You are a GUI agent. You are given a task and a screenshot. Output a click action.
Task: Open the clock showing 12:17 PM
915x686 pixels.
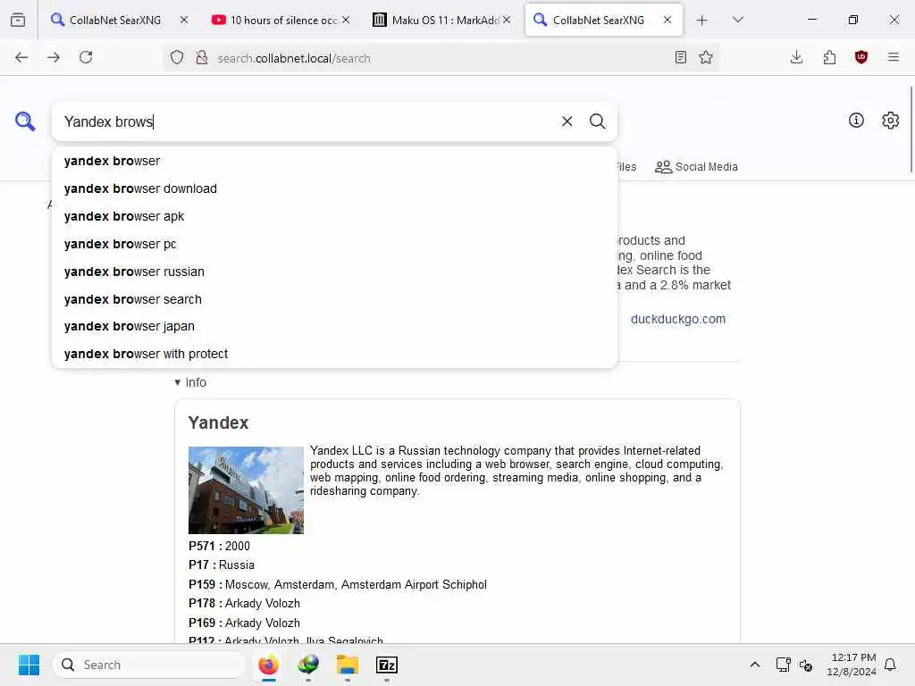[852, 665]
